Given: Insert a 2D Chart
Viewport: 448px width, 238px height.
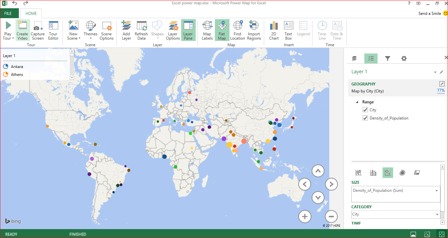Looking at the screenshot, I should (x=274, y=30).
